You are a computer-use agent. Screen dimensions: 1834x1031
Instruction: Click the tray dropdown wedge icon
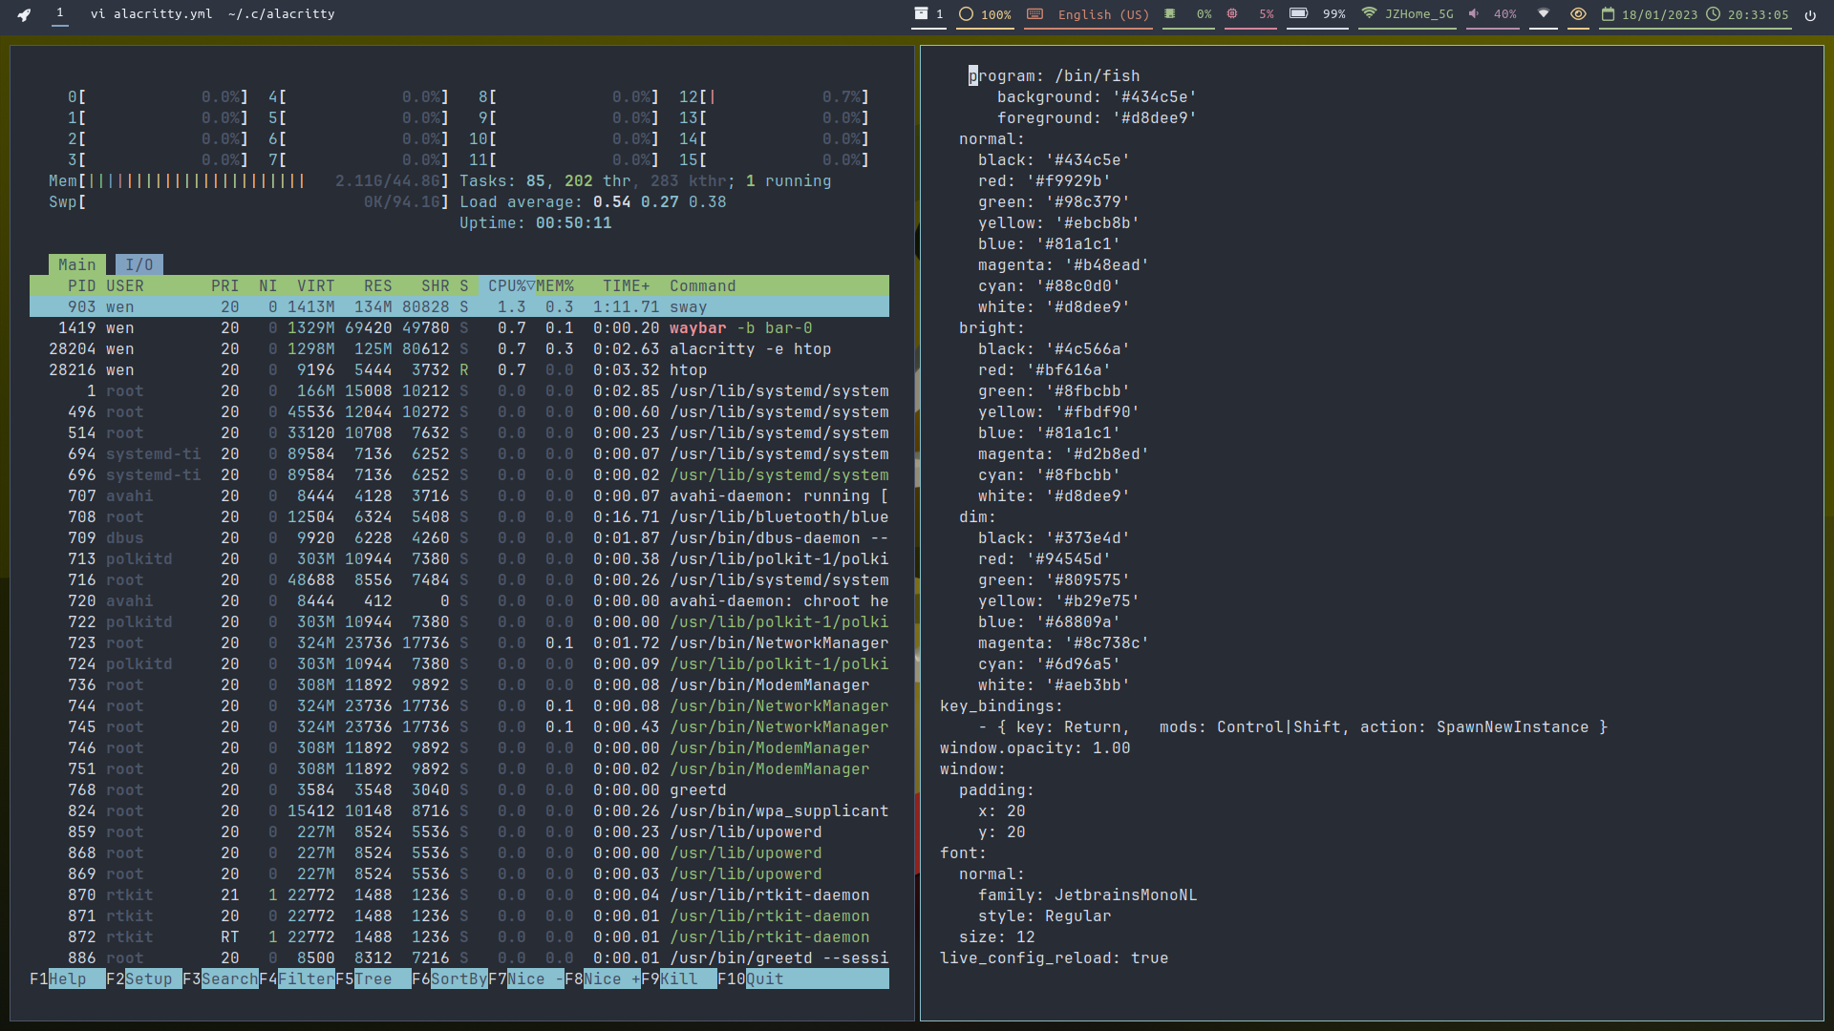(x=1544, y=14)
